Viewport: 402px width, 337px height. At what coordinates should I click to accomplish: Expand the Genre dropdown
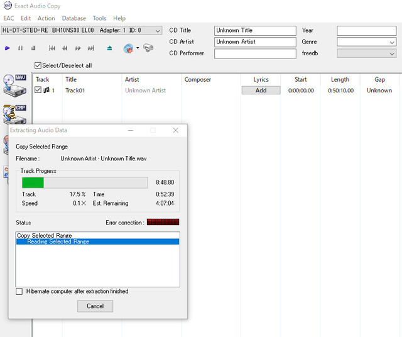[392, 42]
